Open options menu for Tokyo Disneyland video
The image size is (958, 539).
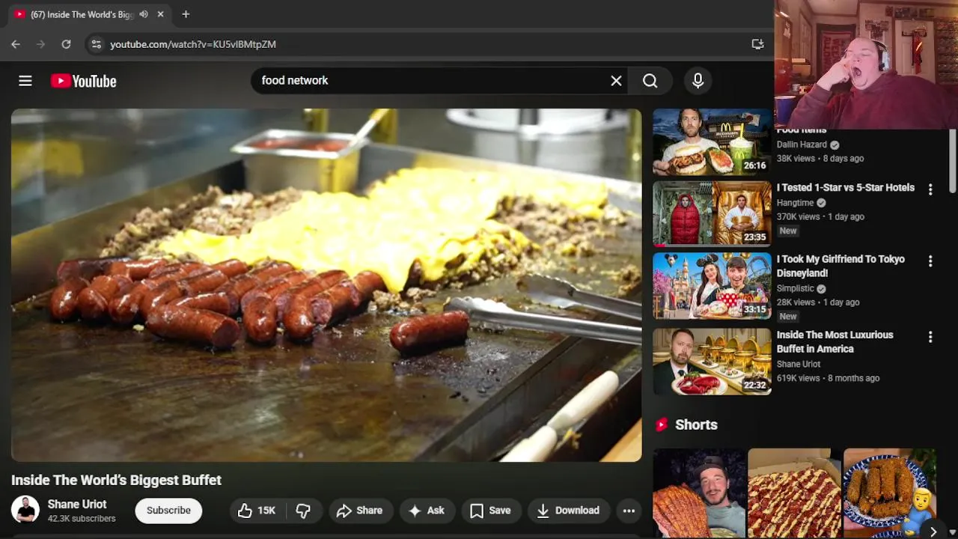point(930,261)
